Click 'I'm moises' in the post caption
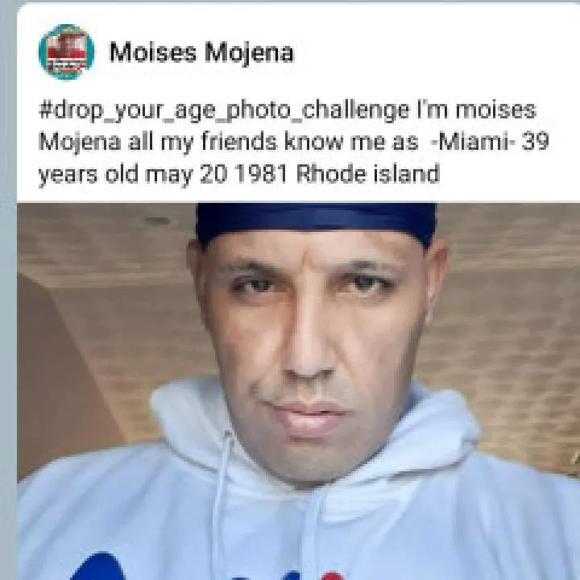580x580 pixels. tap(476, 110)
